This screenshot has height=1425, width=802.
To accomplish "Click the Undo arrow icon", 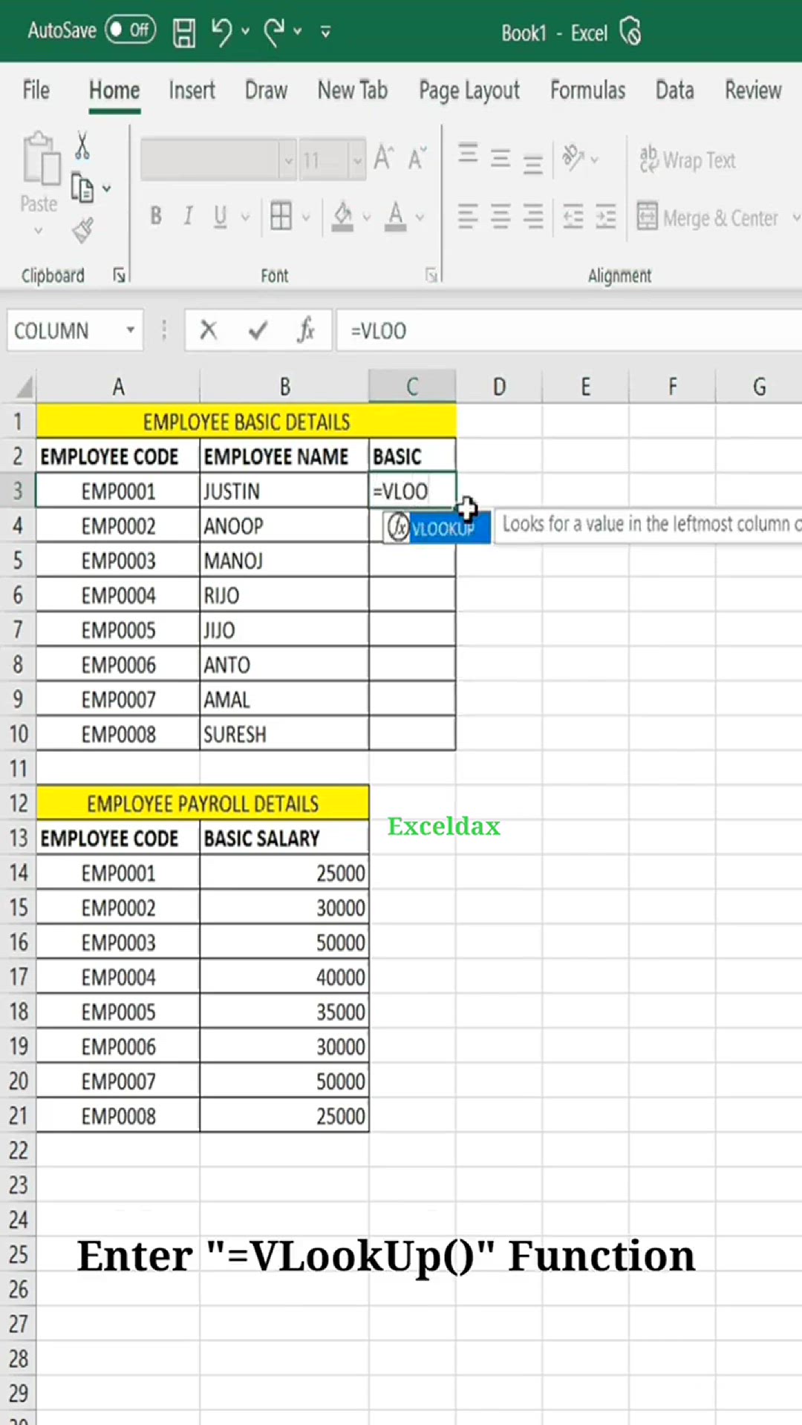I will (221, 32).
